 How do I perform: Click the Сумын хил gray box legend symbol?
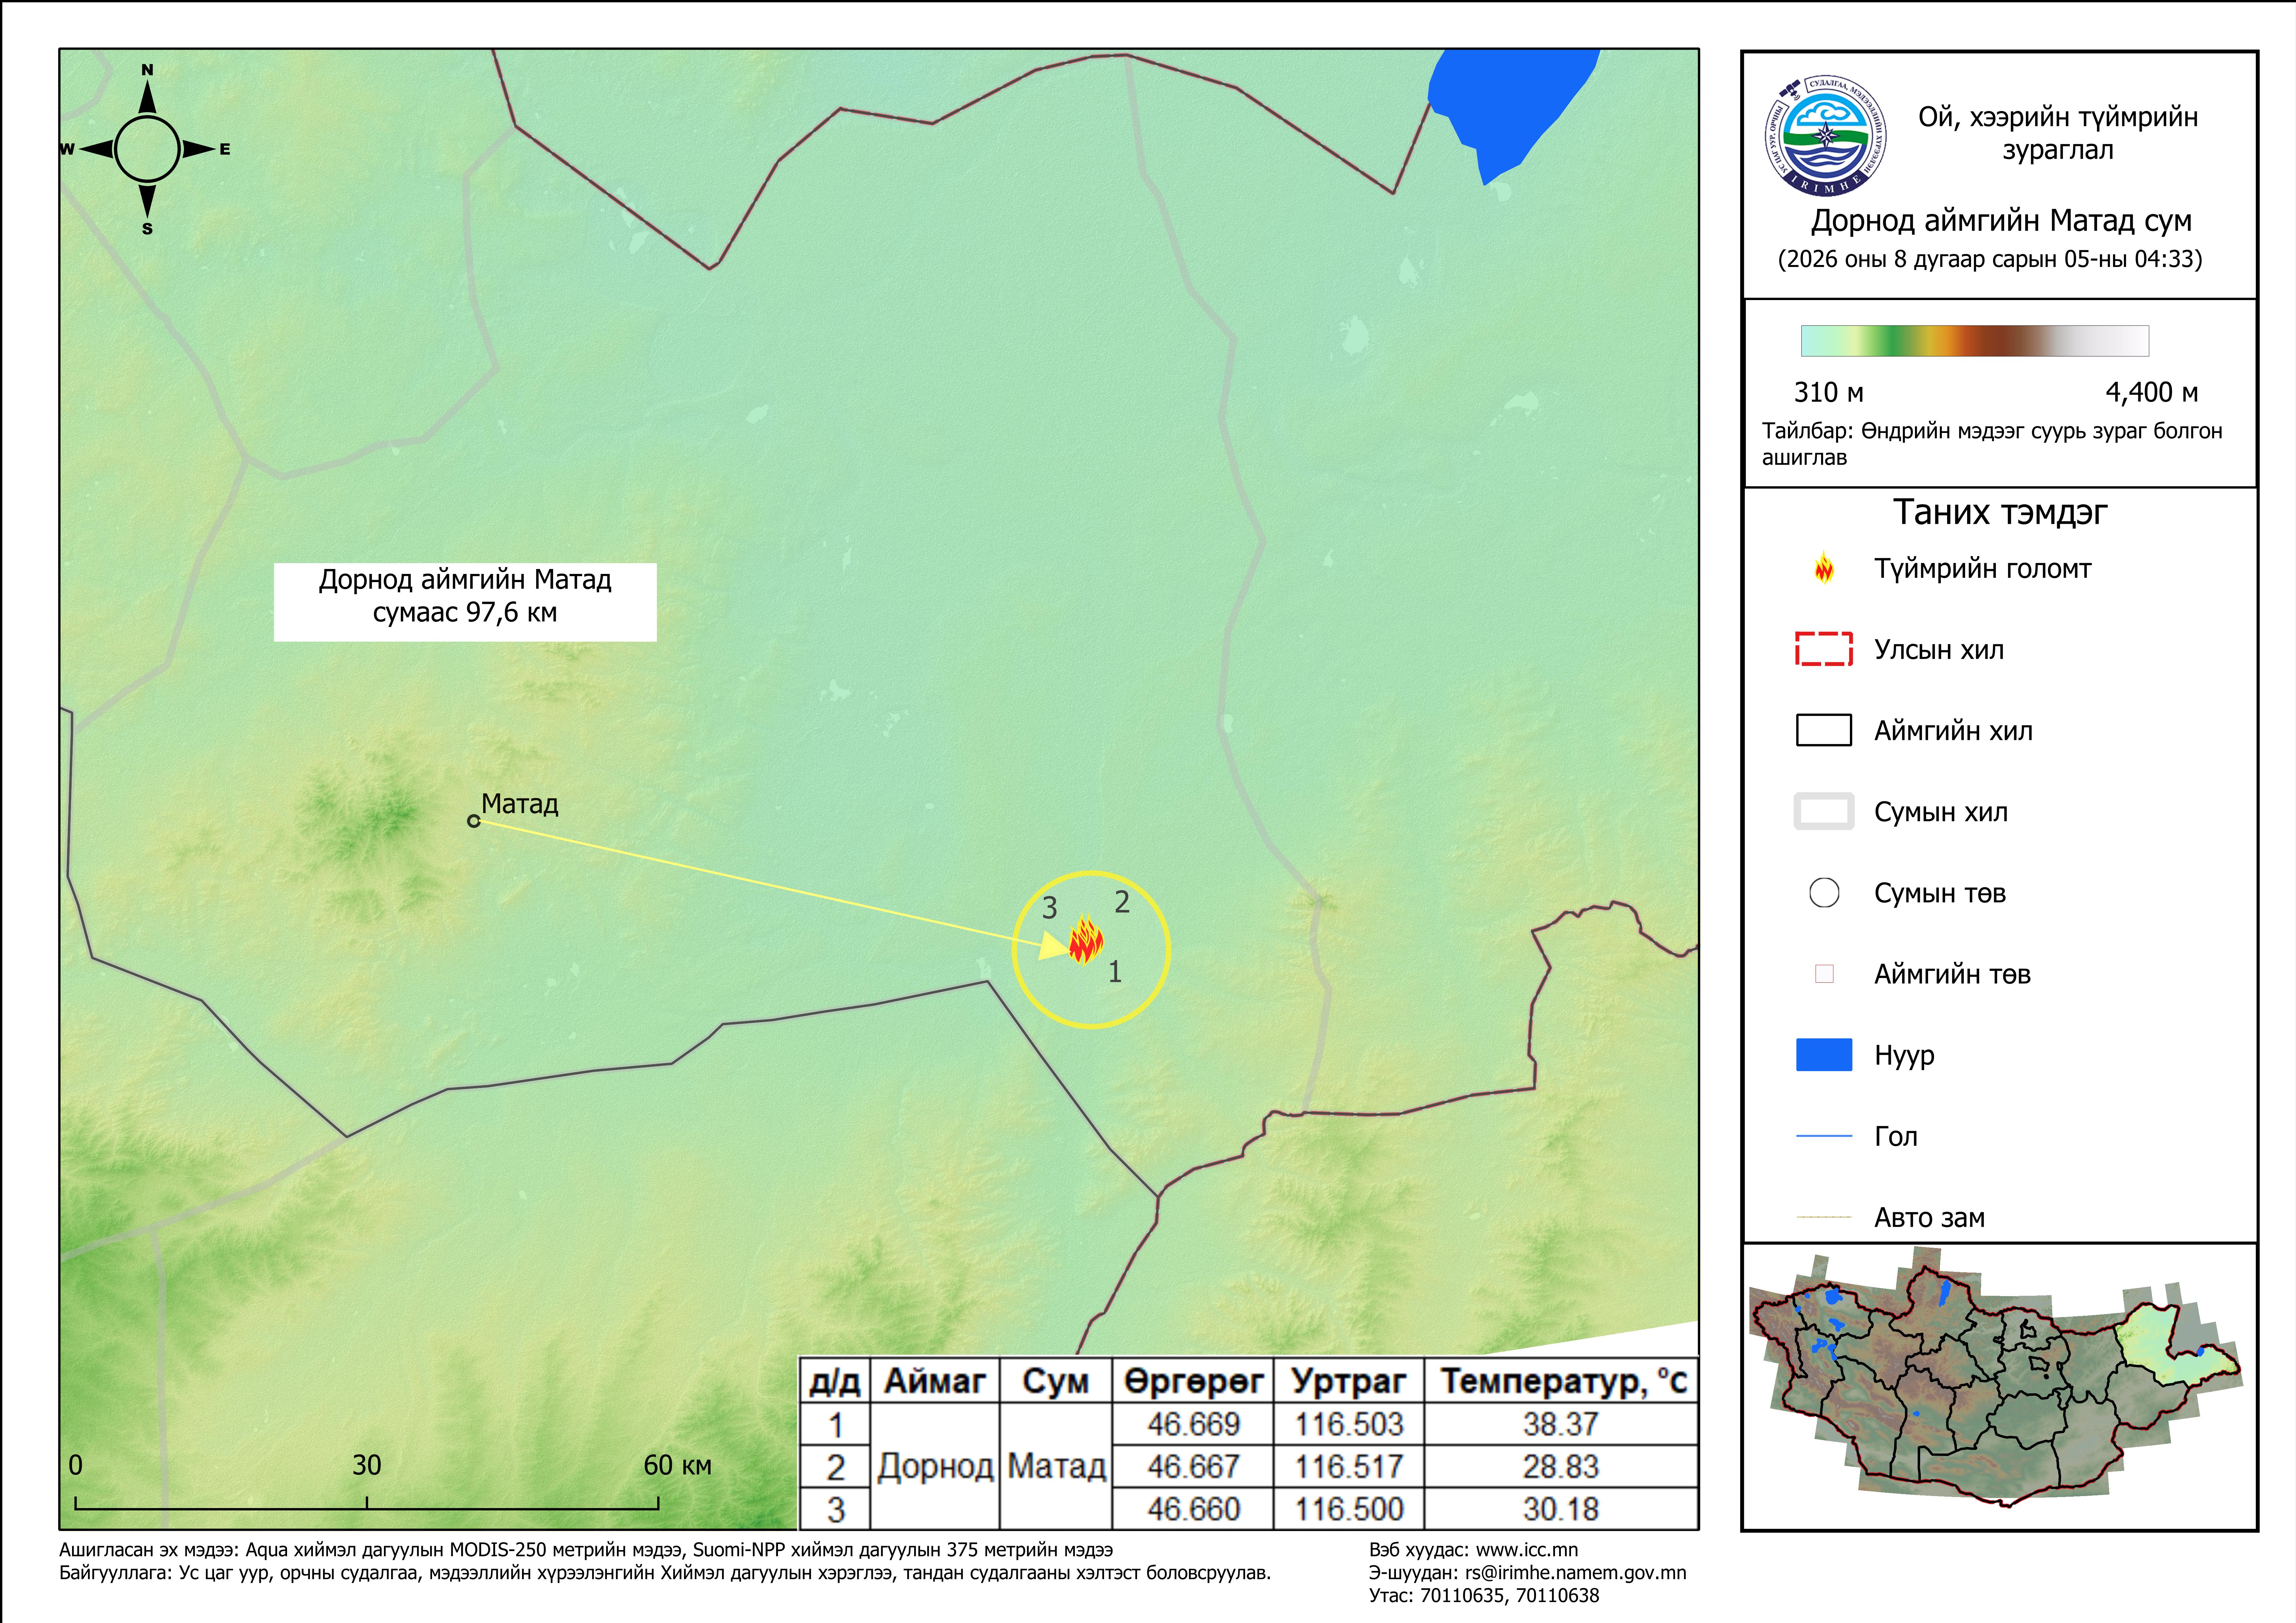[x=1824, y=811]
